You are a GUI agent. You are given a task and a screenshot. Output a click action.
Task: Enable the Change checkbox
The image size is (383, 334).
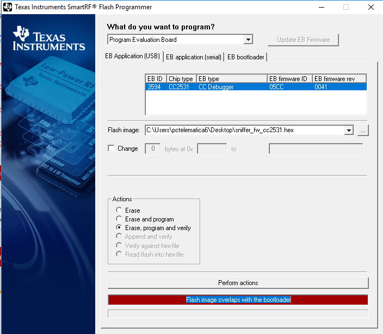111,148
